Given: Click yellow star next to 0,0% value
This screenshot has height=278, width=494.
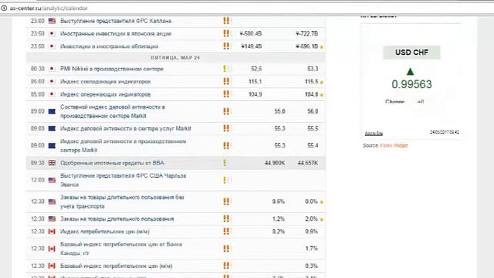Looking at the screenshot, I should [x=322, y=202].
